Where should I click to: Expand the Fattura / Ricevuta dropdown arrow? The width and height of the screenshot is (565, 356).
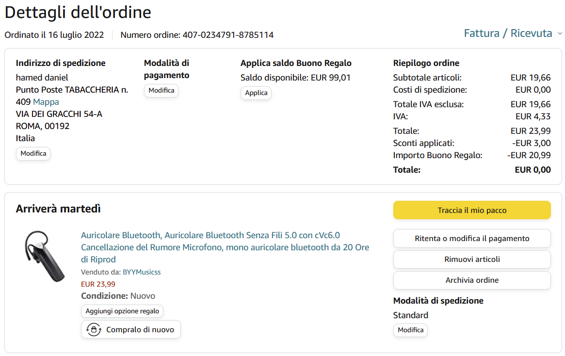coord(560,34)
